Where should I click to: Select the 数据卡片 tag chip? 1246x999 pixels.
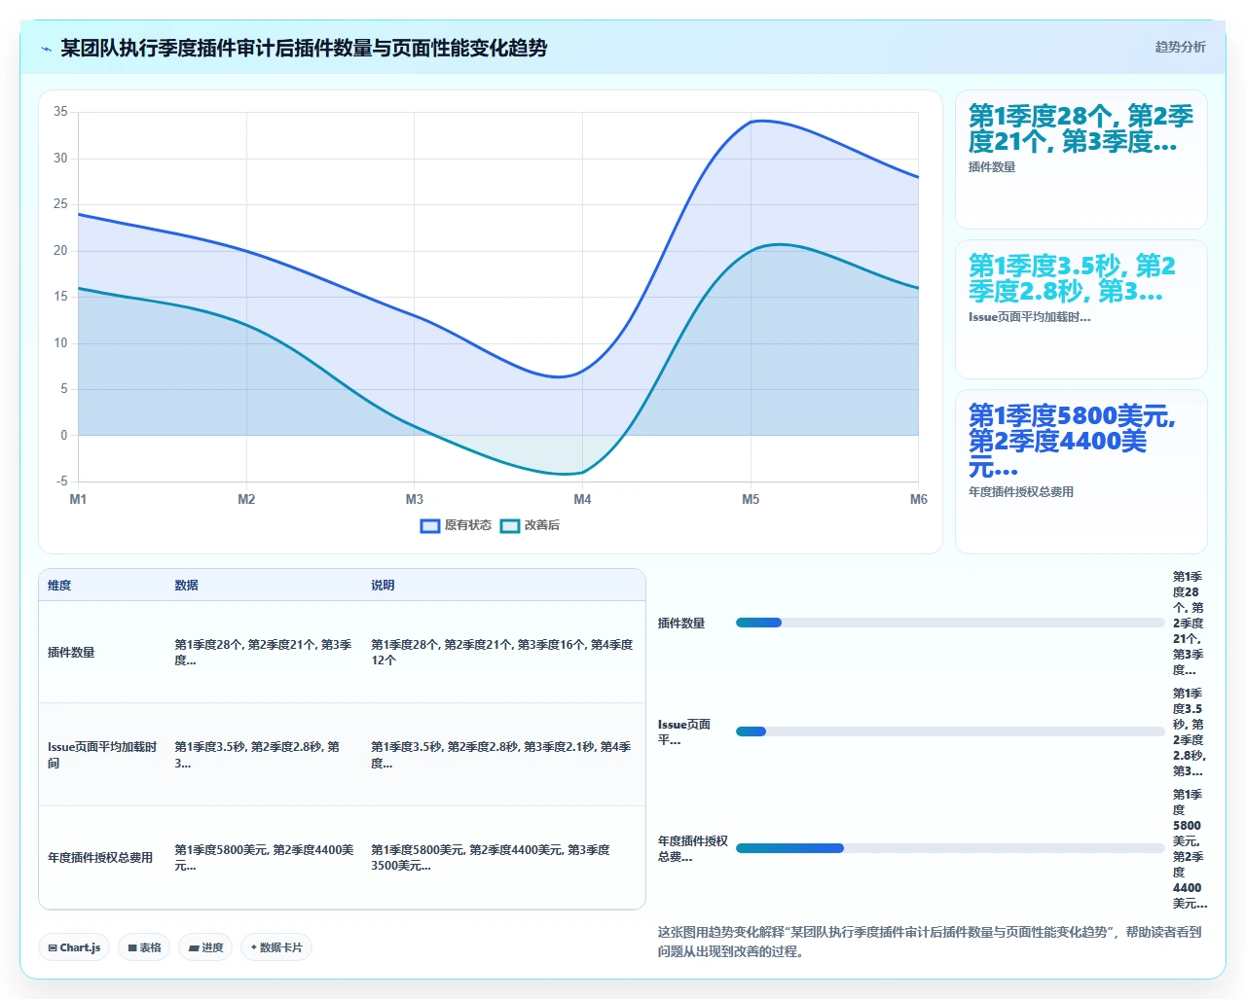pyautogui.click(x=276, y=947)
